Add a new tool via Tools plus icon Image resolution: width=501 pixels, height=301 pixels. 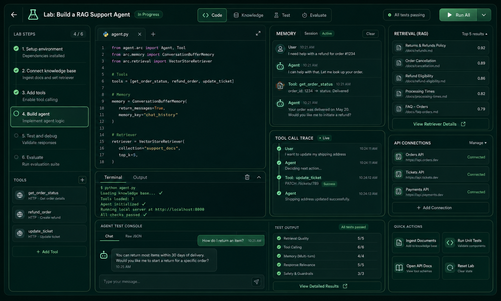click(x=82, y=180)
